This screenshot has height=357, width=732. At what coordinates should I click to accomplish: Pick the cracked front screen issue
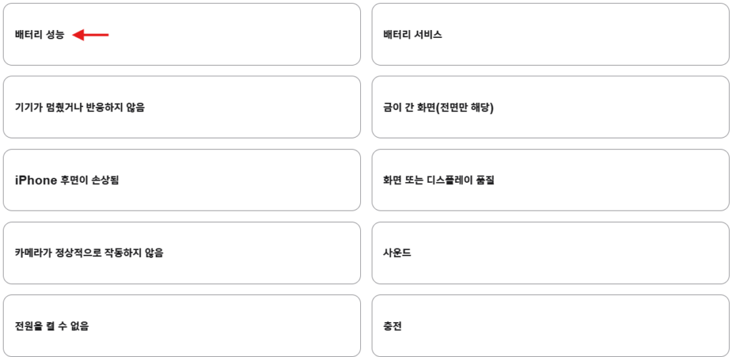point(438,107)
